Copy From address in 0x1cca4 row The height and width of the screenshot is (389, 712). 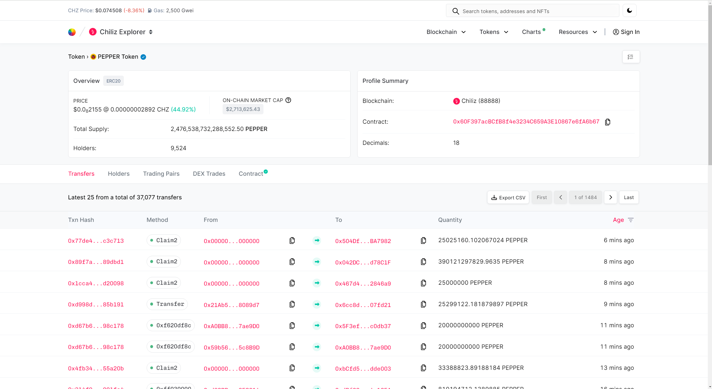tap(292, 283)
